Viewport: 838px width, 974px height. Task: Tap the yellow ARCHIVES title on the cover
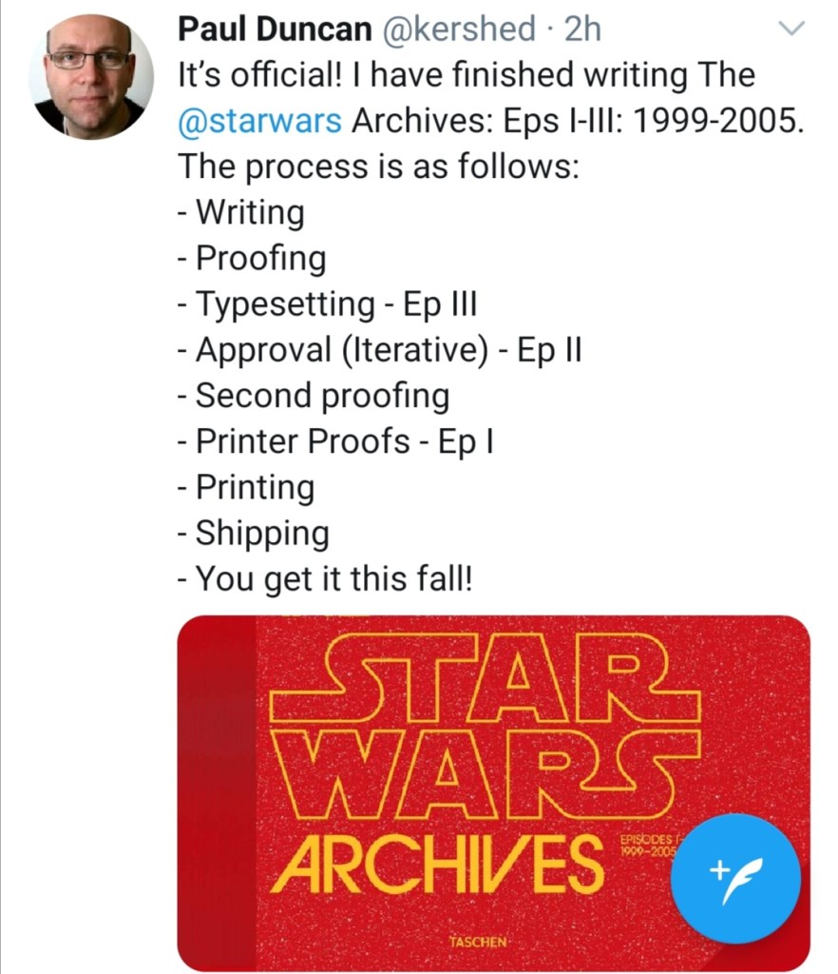(437, 864)
